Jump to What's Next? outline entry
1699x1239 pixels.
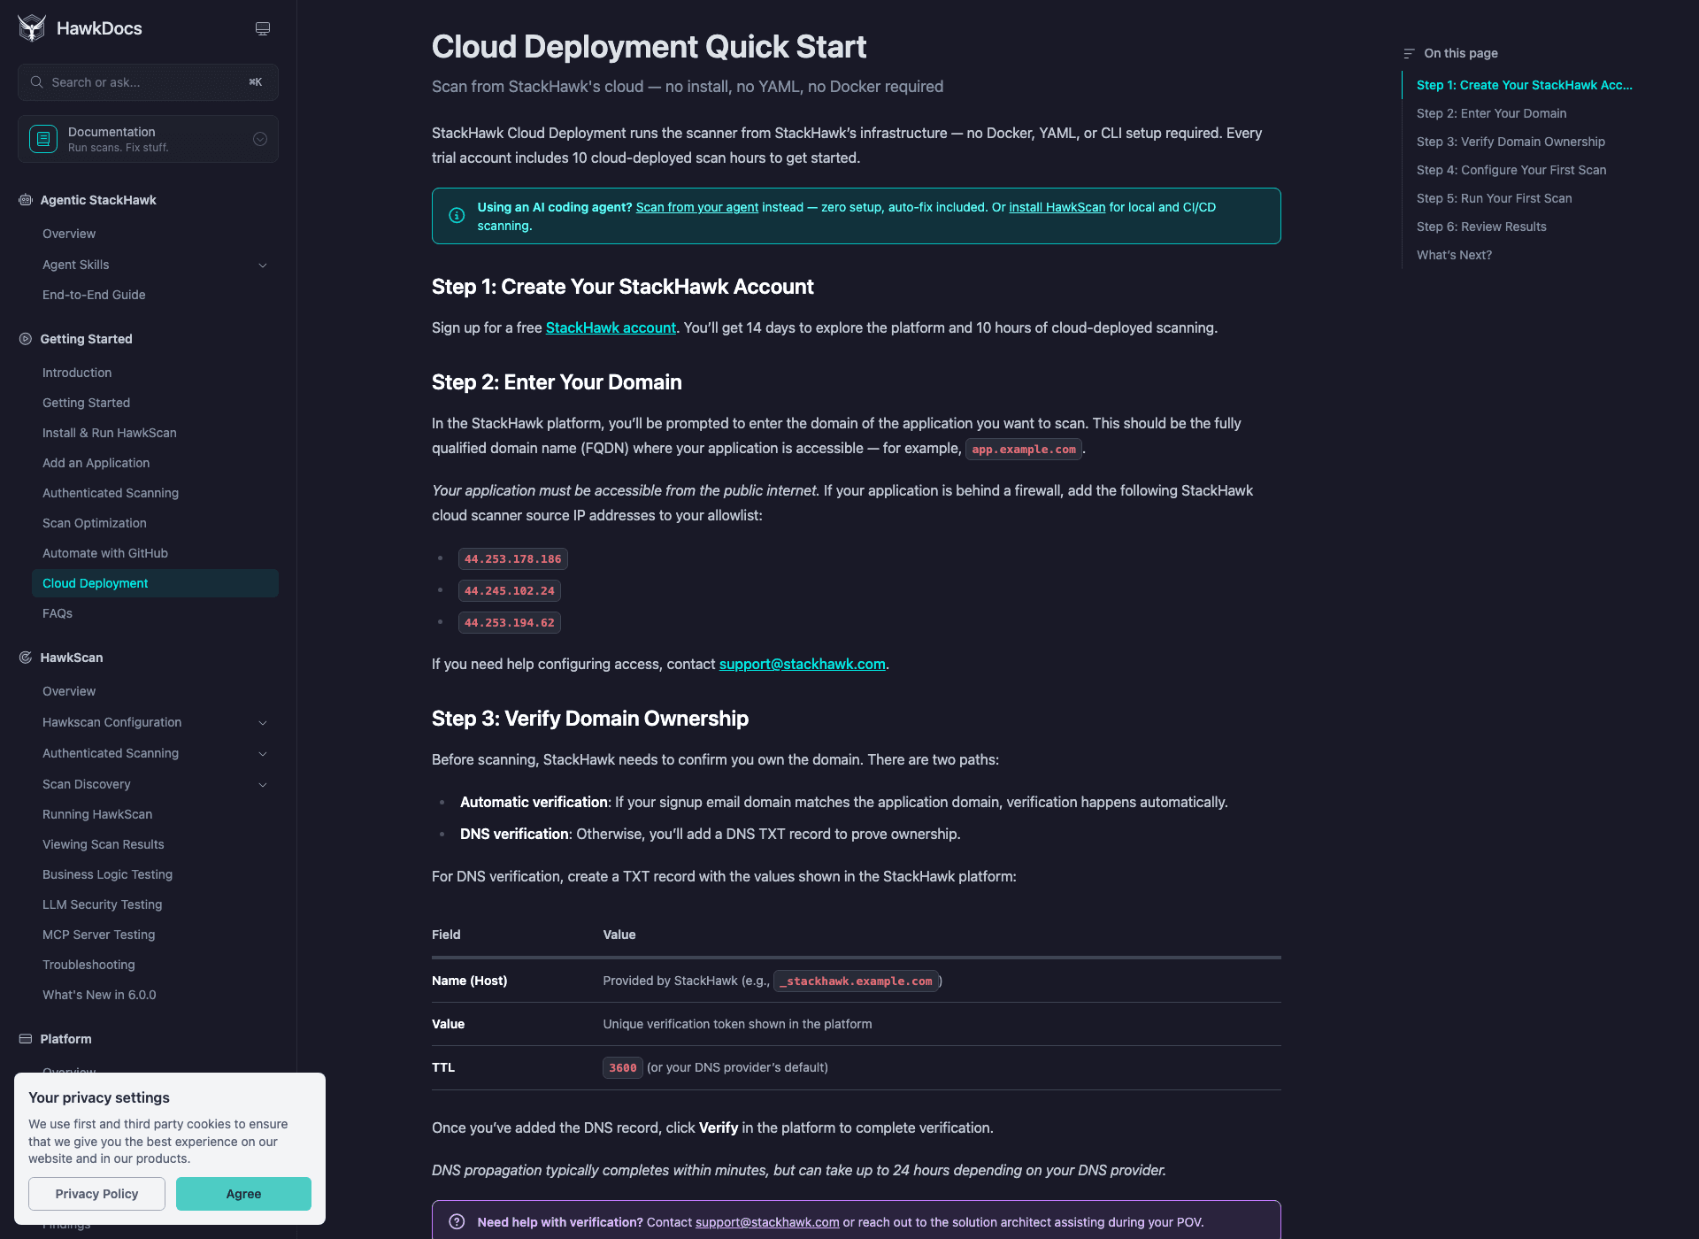click(x=1454, y=255)
